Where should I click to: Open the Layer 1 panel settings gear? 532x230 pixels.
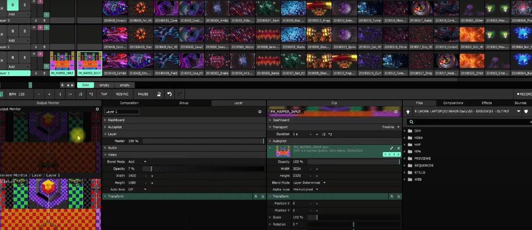(260, 112)
